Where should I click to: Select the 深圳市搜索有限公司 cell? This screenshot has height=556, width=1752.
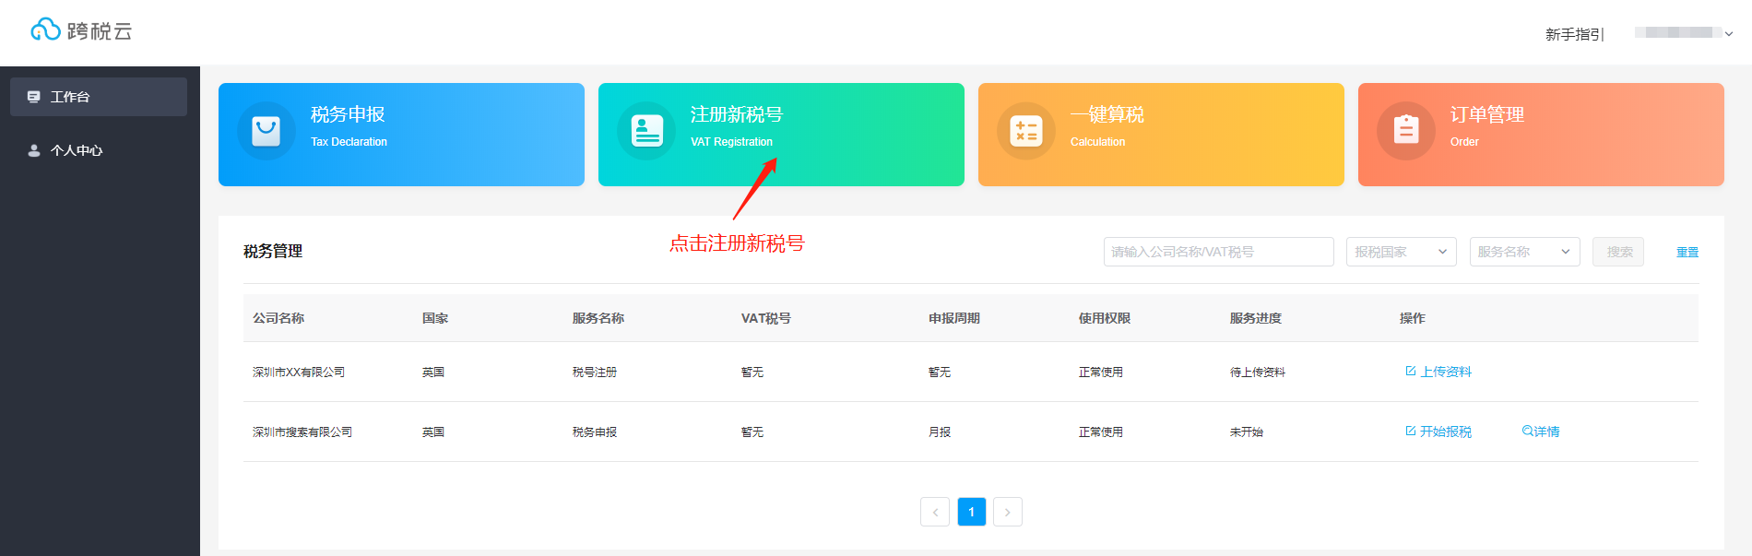pyautogui.click(x=302, y=432)
